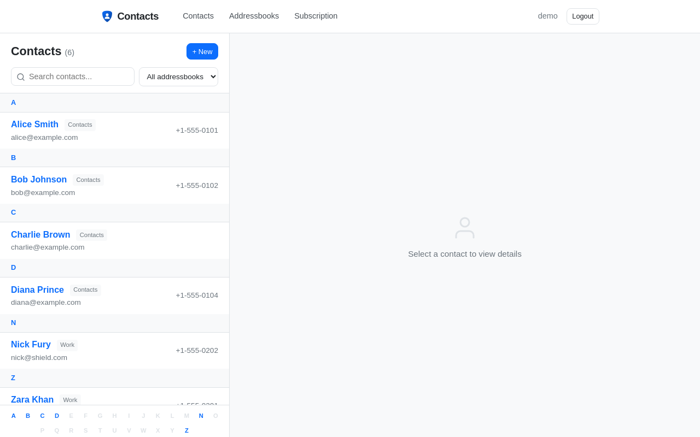Viewport: 700px width, 437px height.
Task: Click the person placeholder icon
Action: tap(465, 228)
